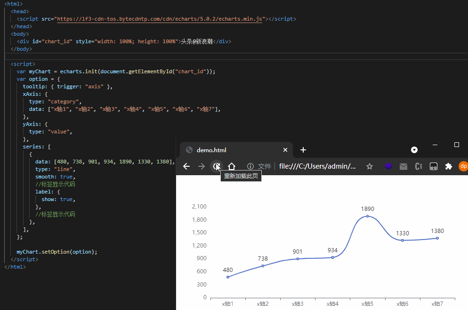
Task: Click the browser back arrow
Action: coord(186,166)
